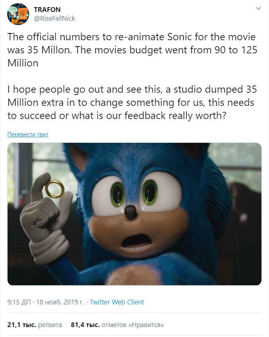Click the 'ретвита' label

tap(50, 325)
